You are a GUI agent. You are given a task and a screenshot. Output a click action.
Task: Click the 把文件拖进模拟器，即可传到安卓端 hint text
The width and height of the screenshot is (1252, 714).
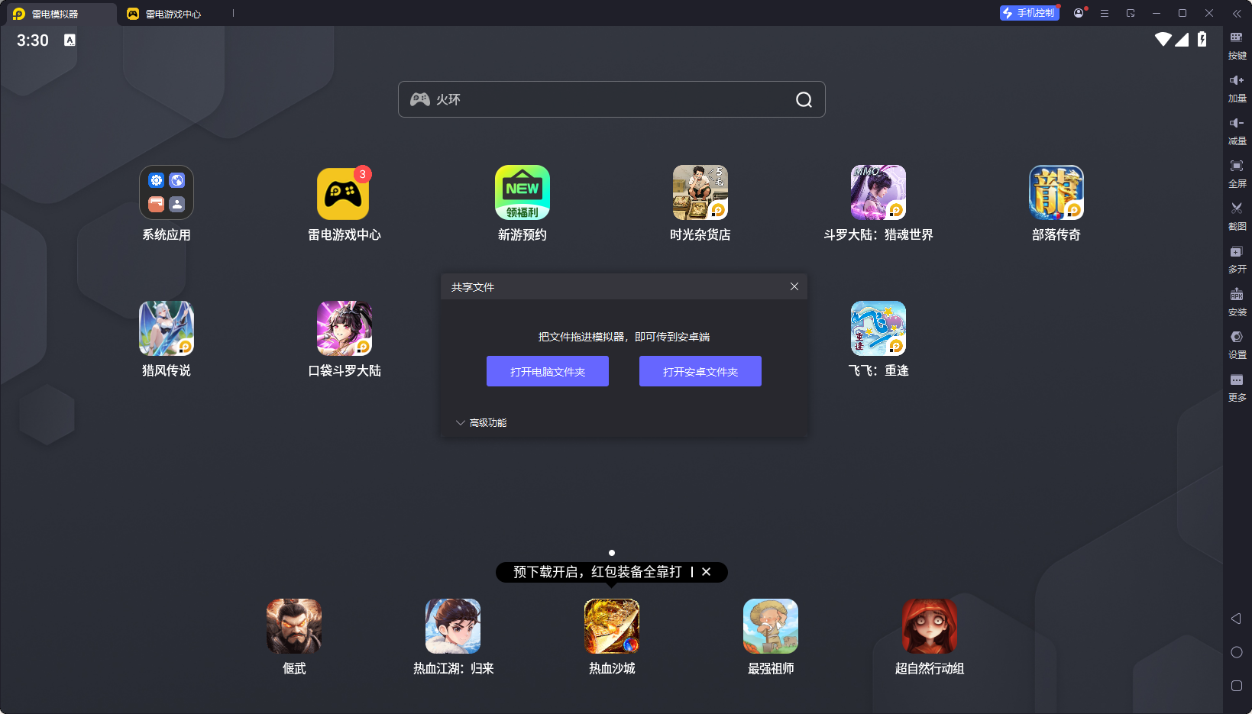624,337
